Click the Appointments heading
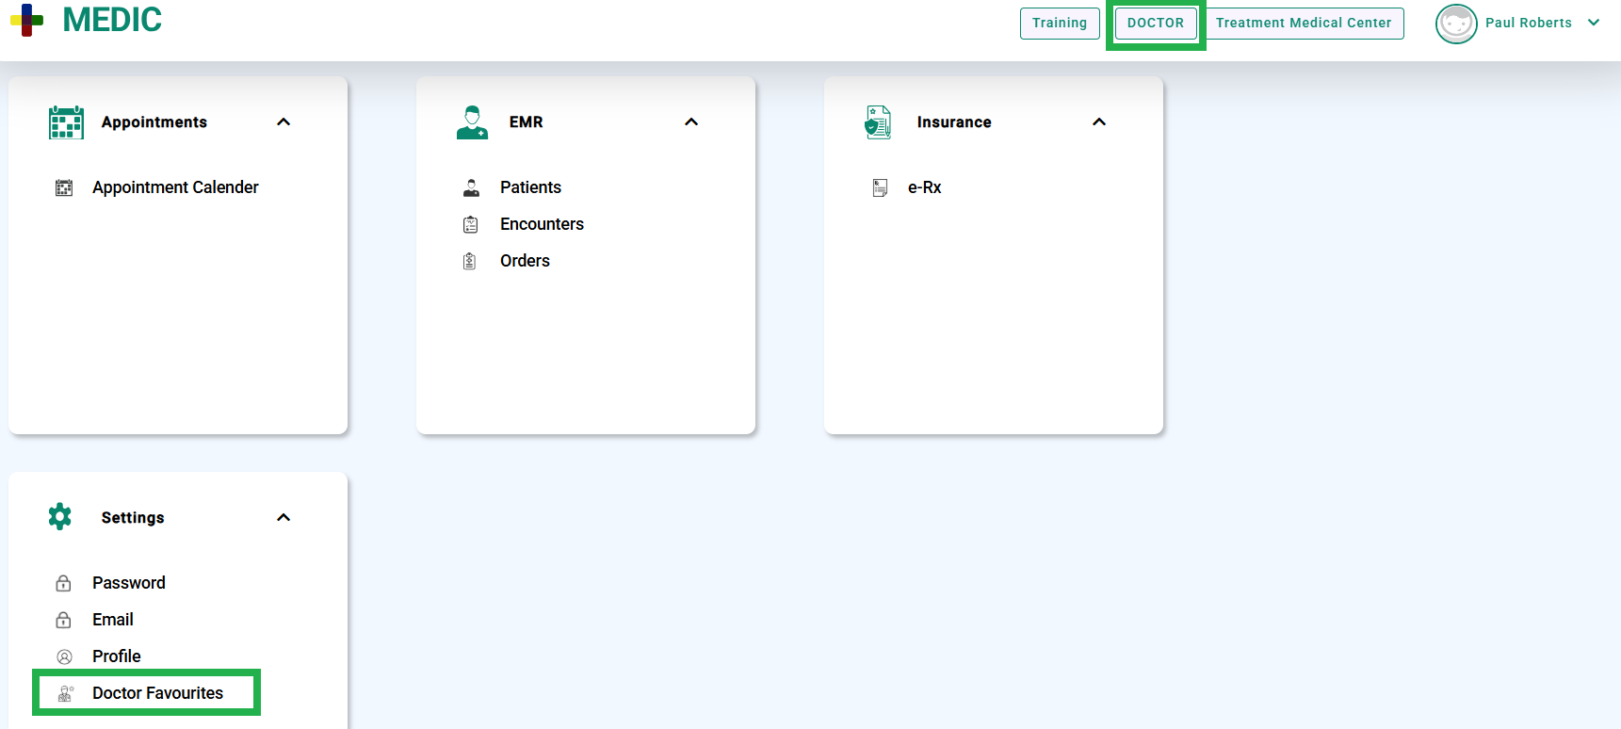This screenshot has height=729, width=1621. [154, 122]
